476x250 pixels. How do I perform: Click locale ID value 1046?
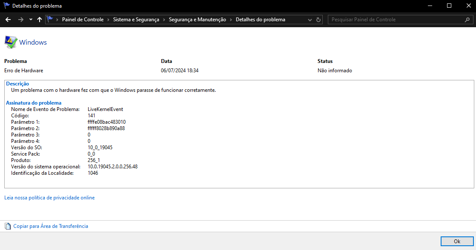93,173
